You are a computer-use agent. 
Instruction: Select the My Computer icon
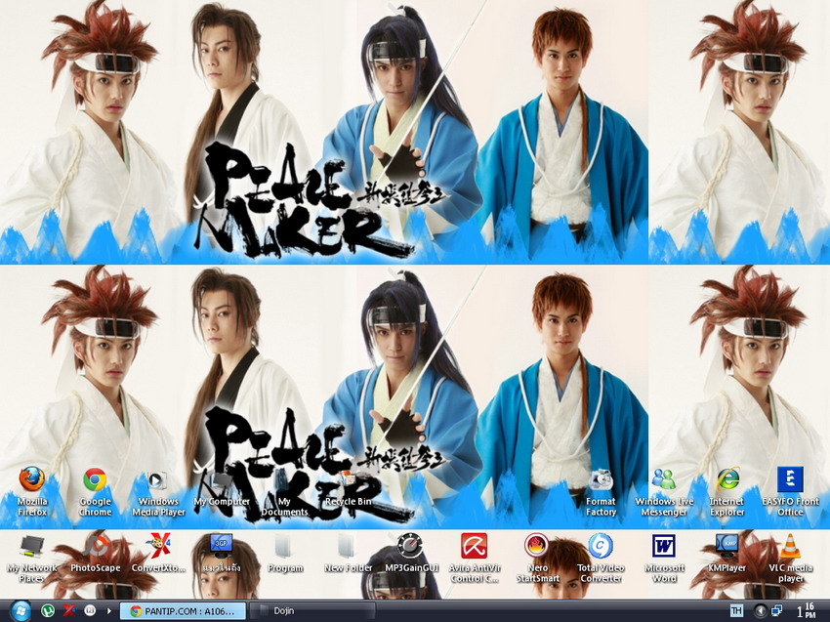222,488
